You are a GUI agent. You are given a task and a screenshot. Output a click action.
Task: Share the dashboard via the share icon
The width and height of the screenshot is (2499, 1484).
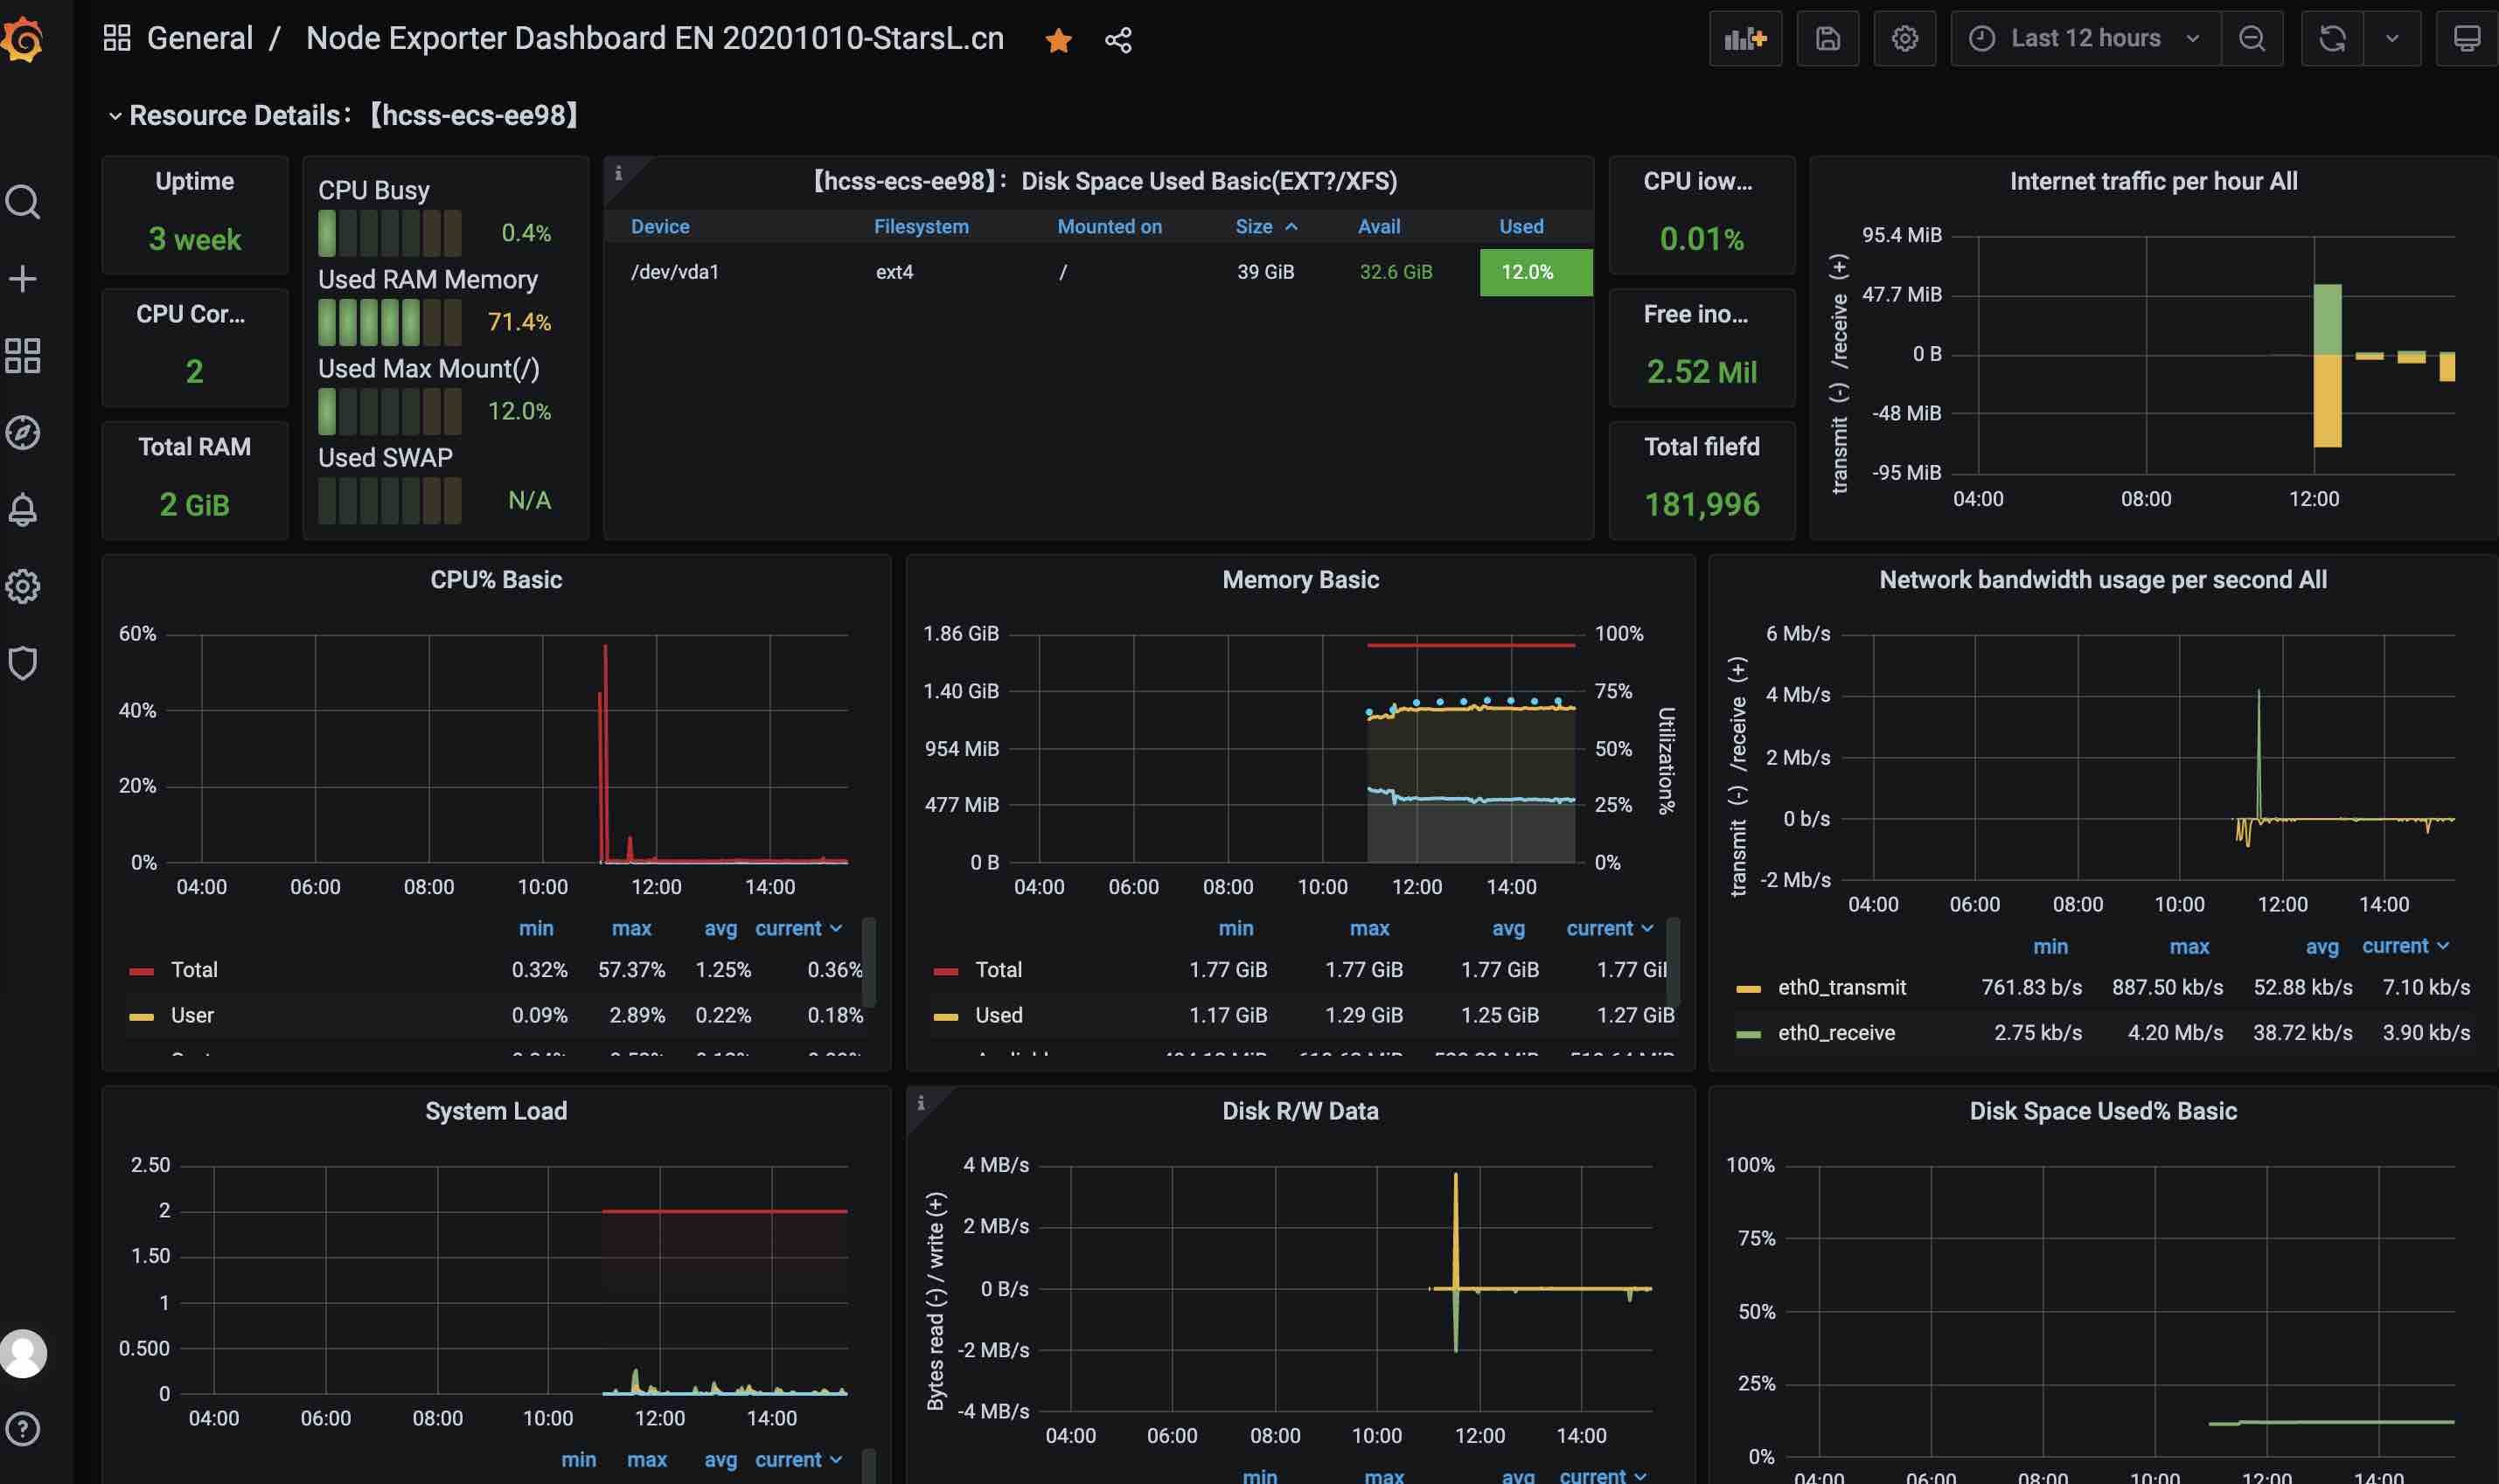1117,40
